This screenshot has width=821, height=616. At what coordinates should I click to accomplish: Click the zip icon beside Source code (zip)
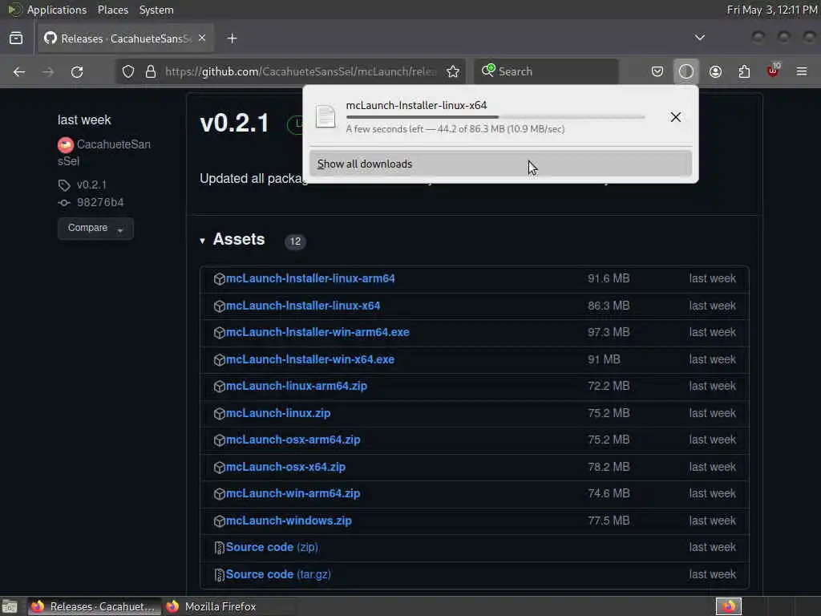click(x=220, y=548)
